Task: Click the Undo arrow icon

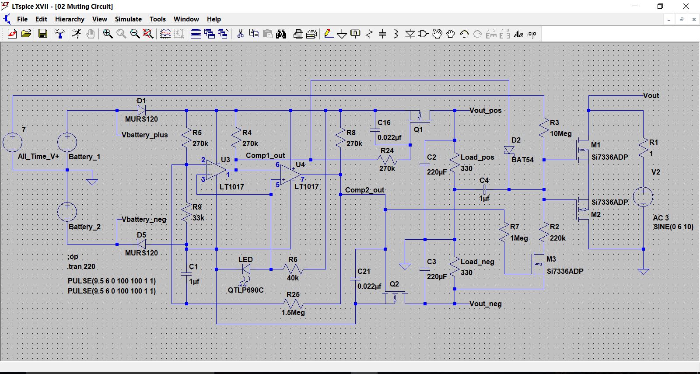Action: [464, 34]
